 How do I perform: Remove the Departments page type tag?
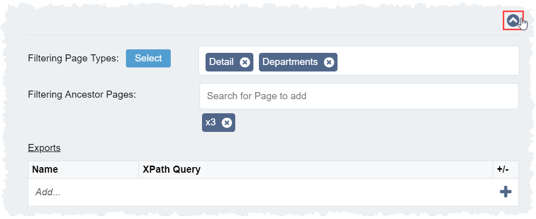click(x=329, y=62)
